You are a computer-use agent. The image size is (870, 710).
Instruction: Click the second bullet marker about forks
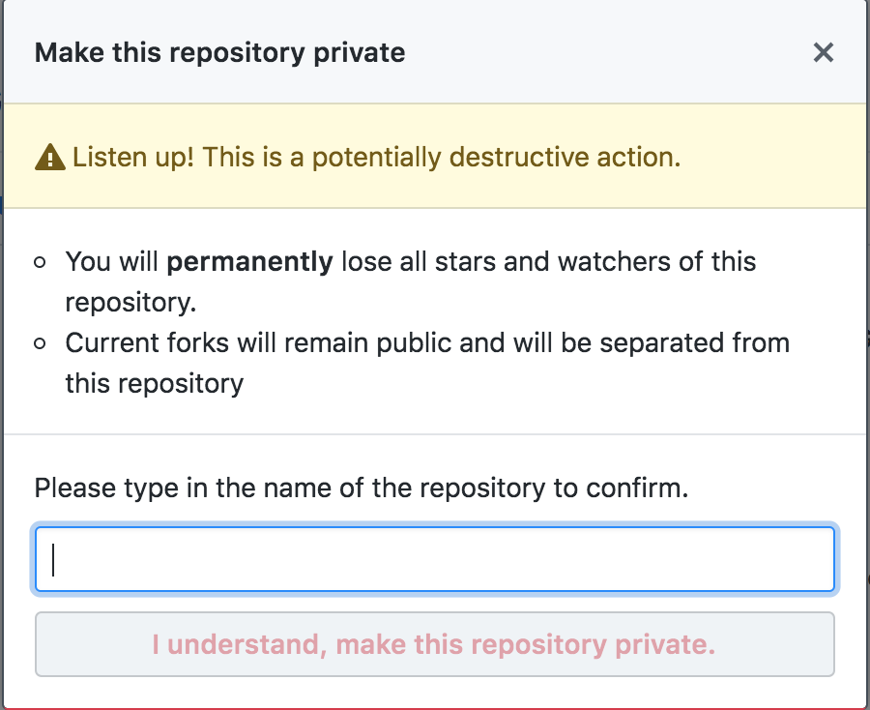pyautogui.click(x=41, y=343)
